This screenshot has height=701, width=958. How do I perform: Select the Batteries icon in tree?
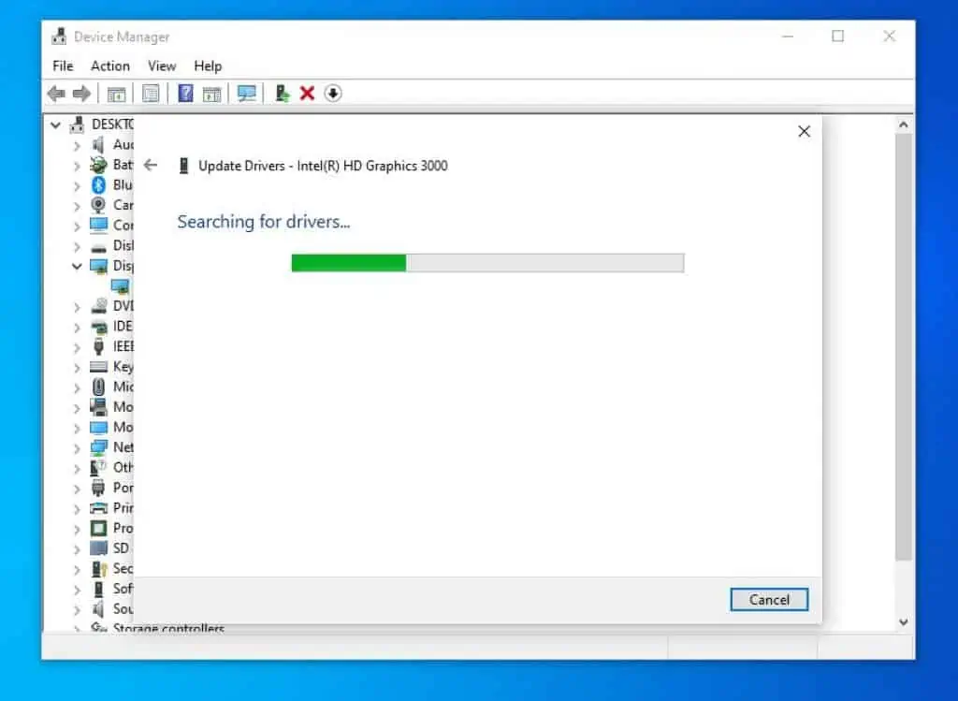click(98, 165)
